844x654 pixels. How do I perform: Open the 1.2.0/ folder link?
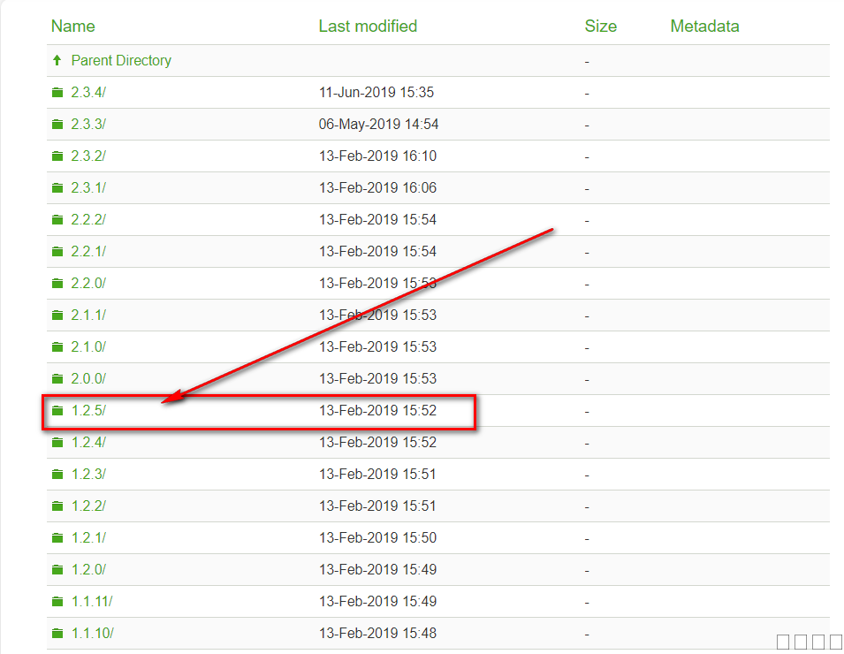(88, 570)
